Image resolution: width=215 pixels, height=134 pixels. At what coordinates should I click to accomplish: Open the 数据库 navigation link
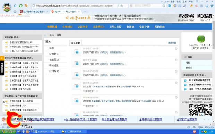130,27
